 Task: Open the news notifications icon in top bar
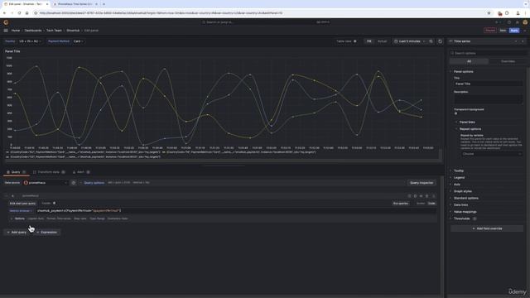click(x=517, y=22)
